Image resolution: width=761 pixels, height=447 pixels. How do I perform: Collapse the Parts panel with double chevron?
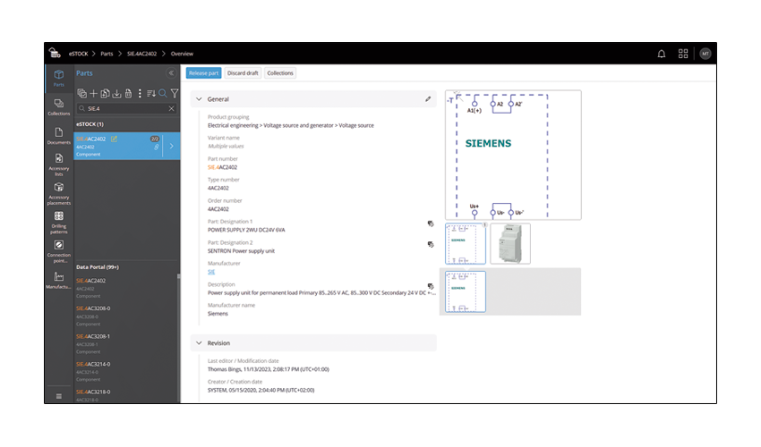pyautogui.click(x=171, y=73)
